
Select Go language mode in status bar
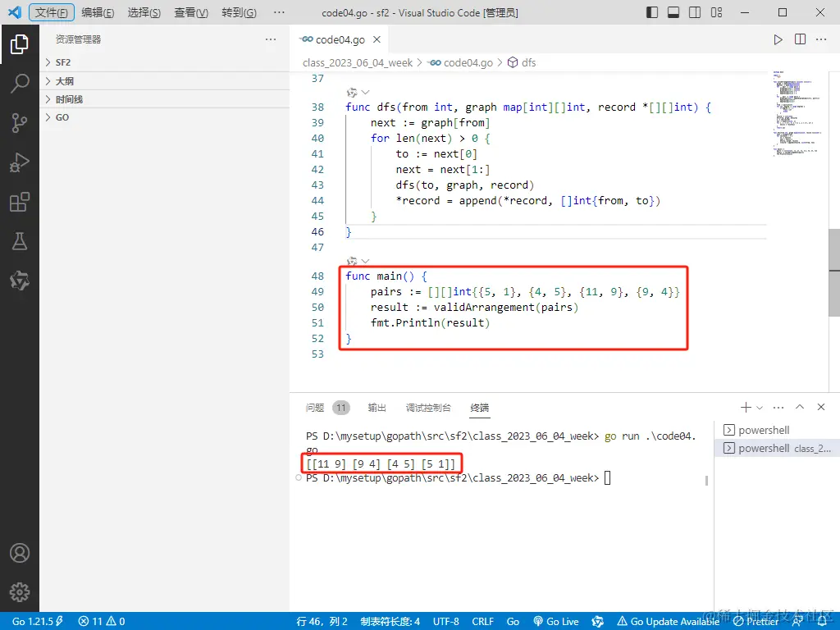(514, 622)
